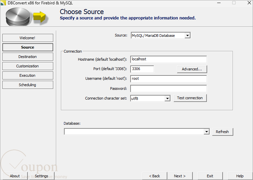Click the Exit button
Screen dimensions: 253x180
[210, 176]
